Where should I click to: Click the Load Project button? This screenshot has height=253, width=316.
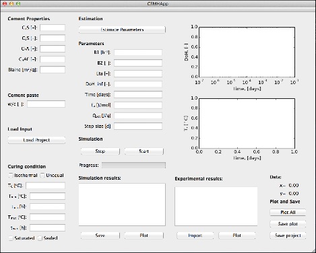[36, 140]
